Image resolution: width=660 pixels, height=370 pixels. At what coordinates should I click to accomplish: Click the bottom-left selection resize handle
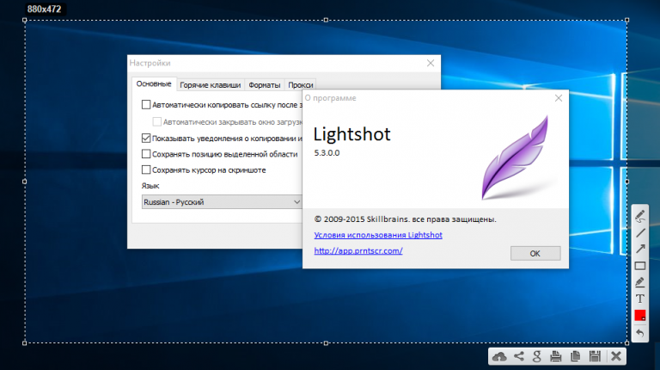pyautogui.click(x=24, y=343)
